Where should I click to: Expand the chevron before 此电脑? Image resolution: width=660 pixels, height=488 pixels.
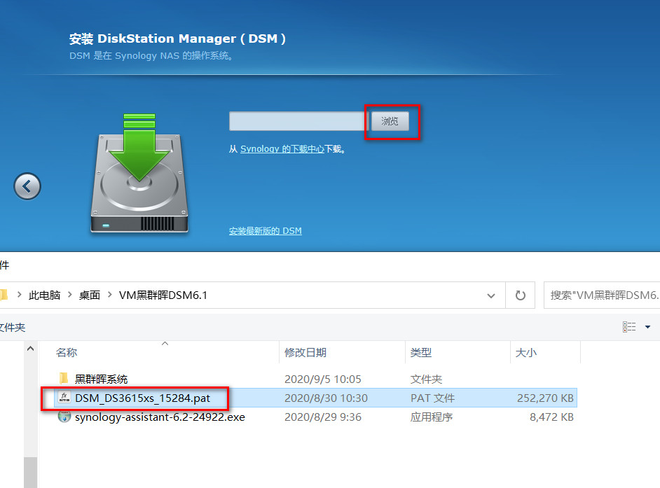tap(20, 295)
